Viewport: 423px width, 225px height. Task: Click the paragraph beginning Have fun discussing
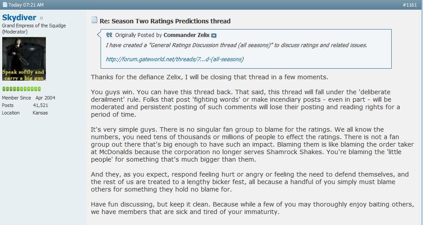[x=252, y=208]
